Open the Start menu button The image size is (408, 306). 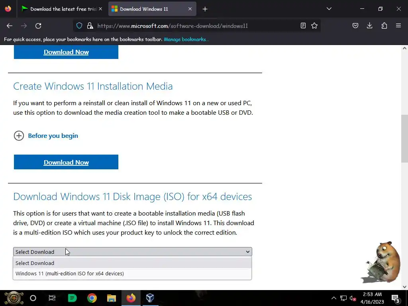pyautogui.click(x=14, y=298)
